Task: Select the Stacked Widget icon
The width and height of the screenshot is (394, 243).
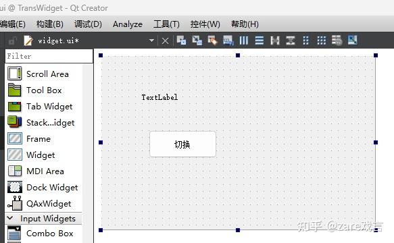Action: click(x=15, y=122)
